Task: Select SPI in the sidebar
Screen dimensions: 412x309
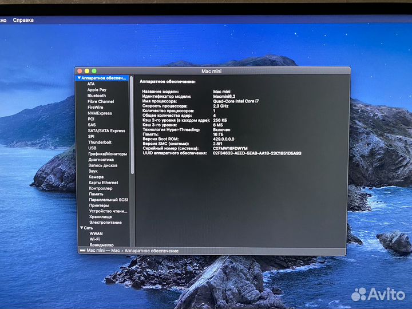Action: coord(91,136)
